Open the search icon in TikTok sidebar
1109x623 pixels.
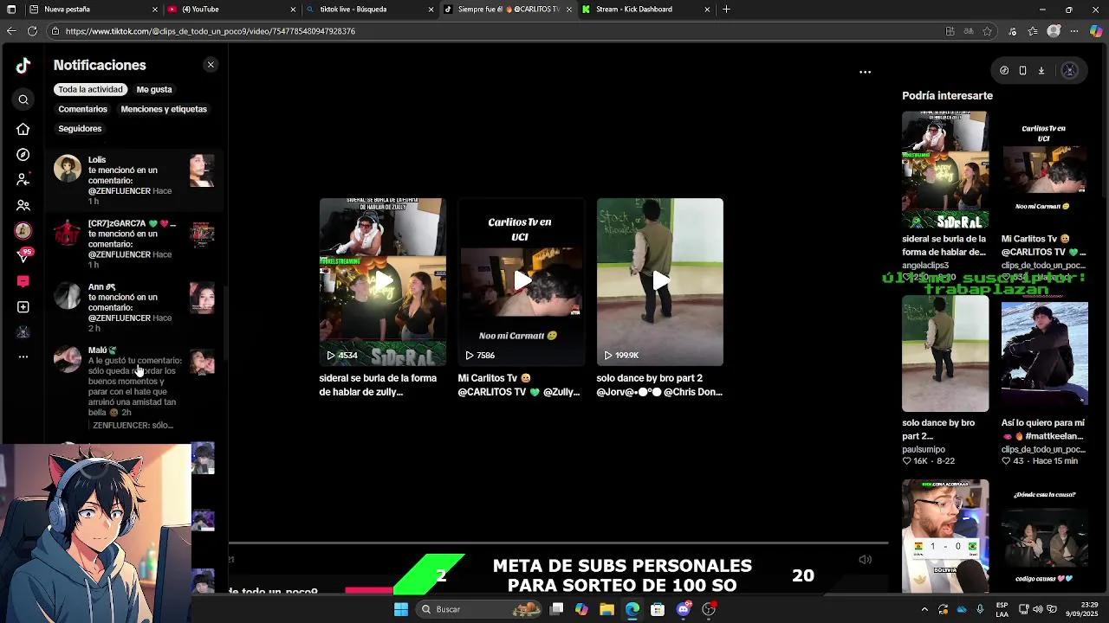pyautogui.click(x=23, y=100)
